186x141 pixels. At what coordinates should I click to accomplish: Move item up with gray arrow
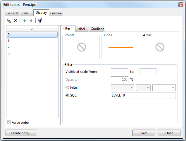pos(31,21)
